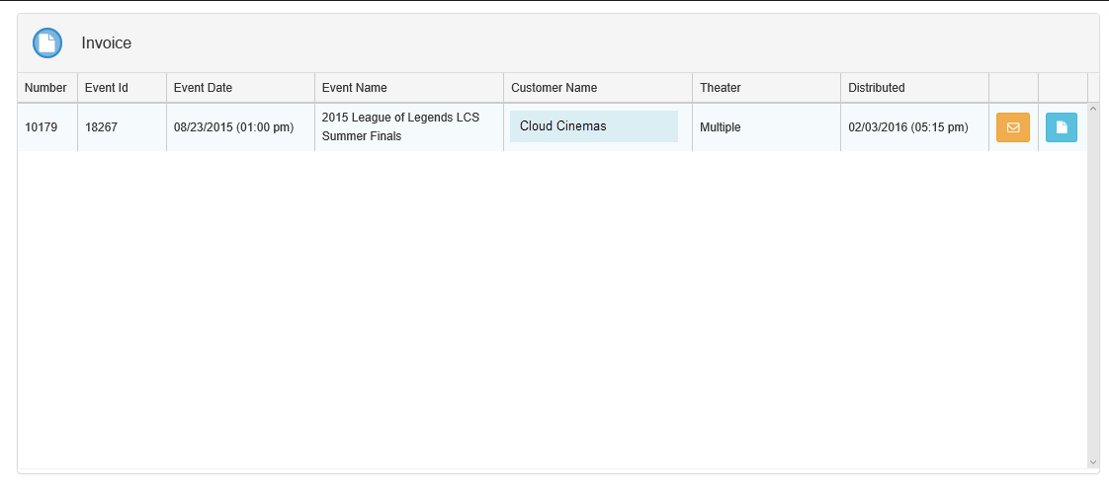Viewport: 1109px width, 486px height.
Task: Click the Invoice page icon in header
Action: click(x=47, y=43)
